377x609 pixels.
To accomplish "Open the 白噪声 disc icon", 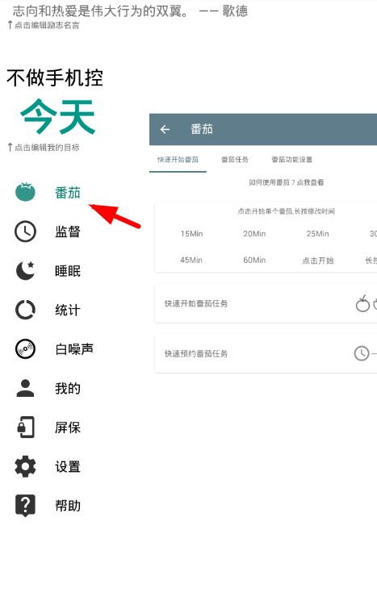I will 25,348.
